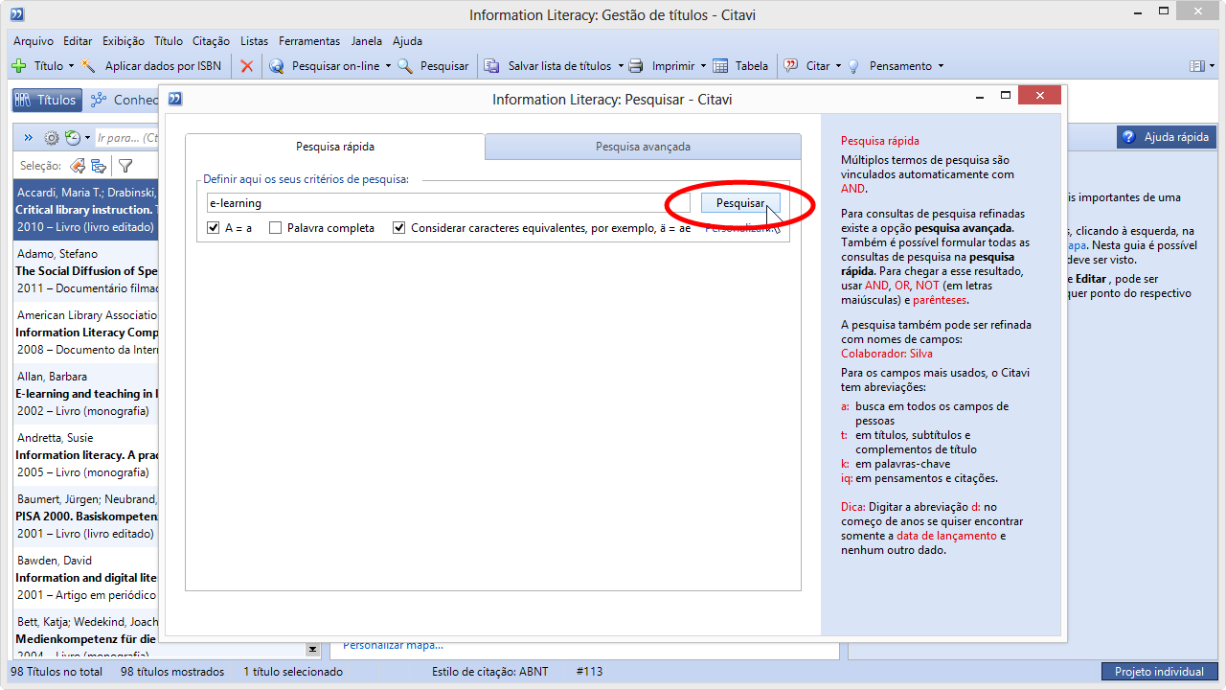Select the Allan, Barbara title entry

[x=85, y=394]
